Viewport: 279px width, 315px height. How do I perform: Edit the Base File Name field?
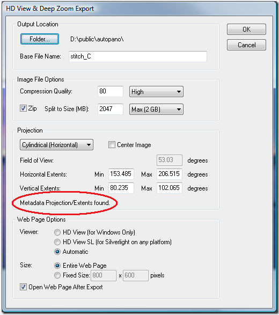click(x=138, y=56)
